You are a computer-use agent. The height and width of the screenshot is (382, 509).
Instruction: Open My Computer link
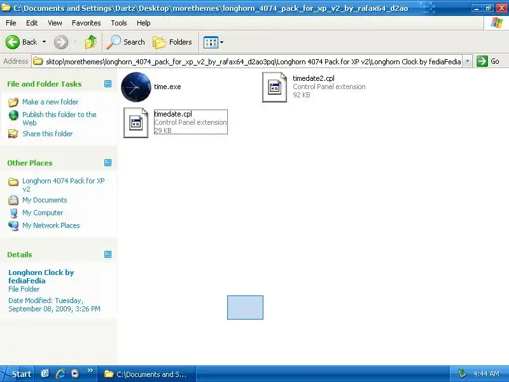point(43,213)
